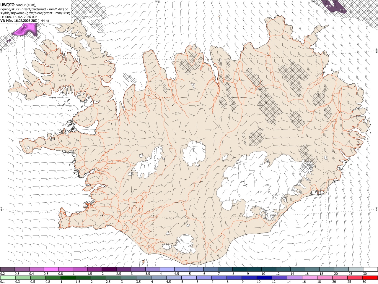Choose the grey-blue 3.5 rain legend swatch
The height and width of the screenshot is (284, 378).
click(x=144, y=277)
